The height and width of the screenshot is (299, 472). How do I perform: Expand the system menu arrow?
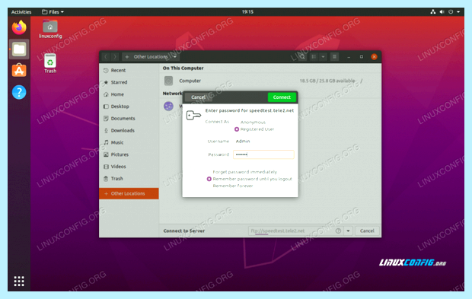click(458, 11)
